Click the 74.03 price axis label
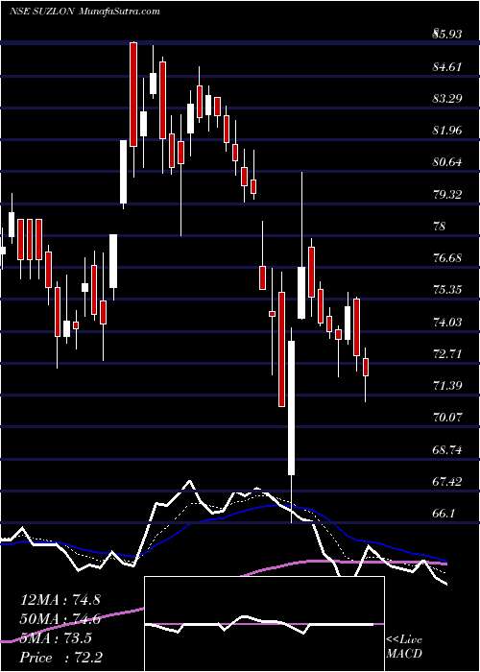Image resolution: width=480 pixels, height=672 pixels. [x=447, y=322]
